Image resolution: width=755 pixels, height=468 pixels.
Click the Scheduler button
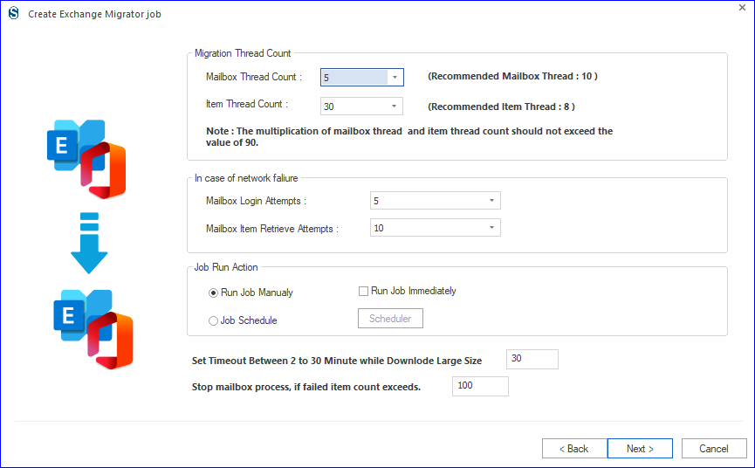[390, 319]
